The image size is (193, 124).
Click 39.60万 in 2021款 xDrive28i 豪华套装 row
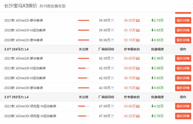130,58
